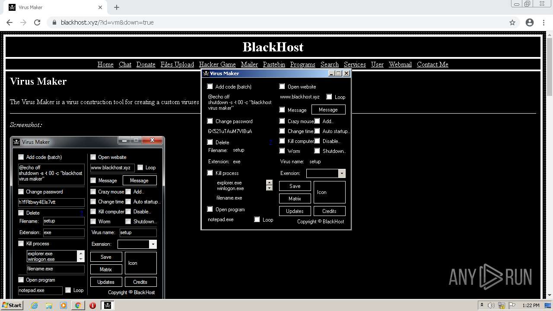The width and height of the screenshot is (553, 311).
Task: Open Files Upload navigation link
Action: click(177, 64)
